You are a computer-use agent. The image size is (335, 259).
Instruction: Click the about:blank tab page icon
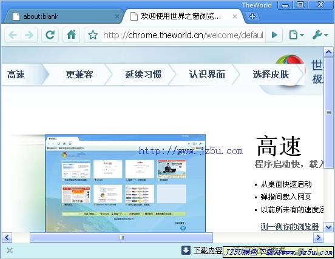(16, 16)
